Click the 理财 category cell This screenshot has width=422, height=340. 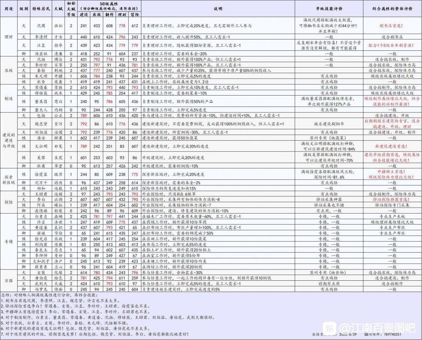point(9,37)
